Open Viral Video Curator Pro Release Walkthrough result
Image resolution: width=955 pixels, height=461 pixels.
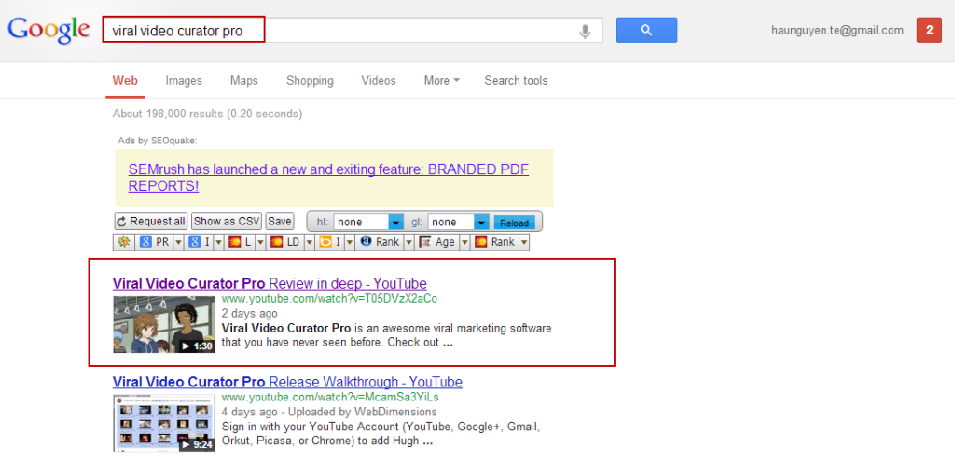tap(287, 382)
